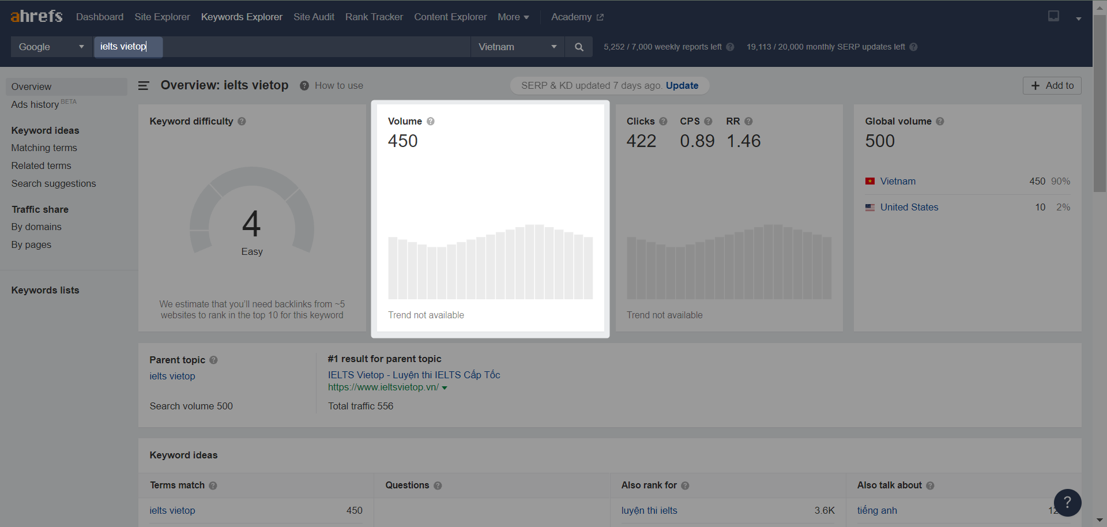Click the Vietnam flag icon
This screenshot has height=527, width=1107.
click(x=870, y=181)
